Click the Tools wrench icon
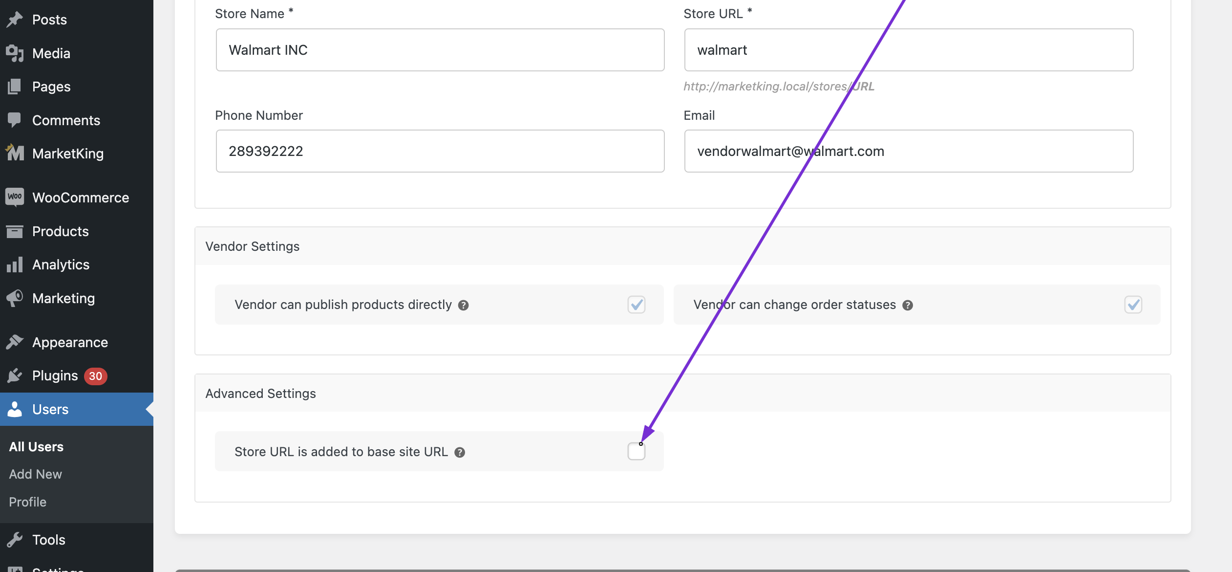This screenshot has height=572, width=1232. 15,539
